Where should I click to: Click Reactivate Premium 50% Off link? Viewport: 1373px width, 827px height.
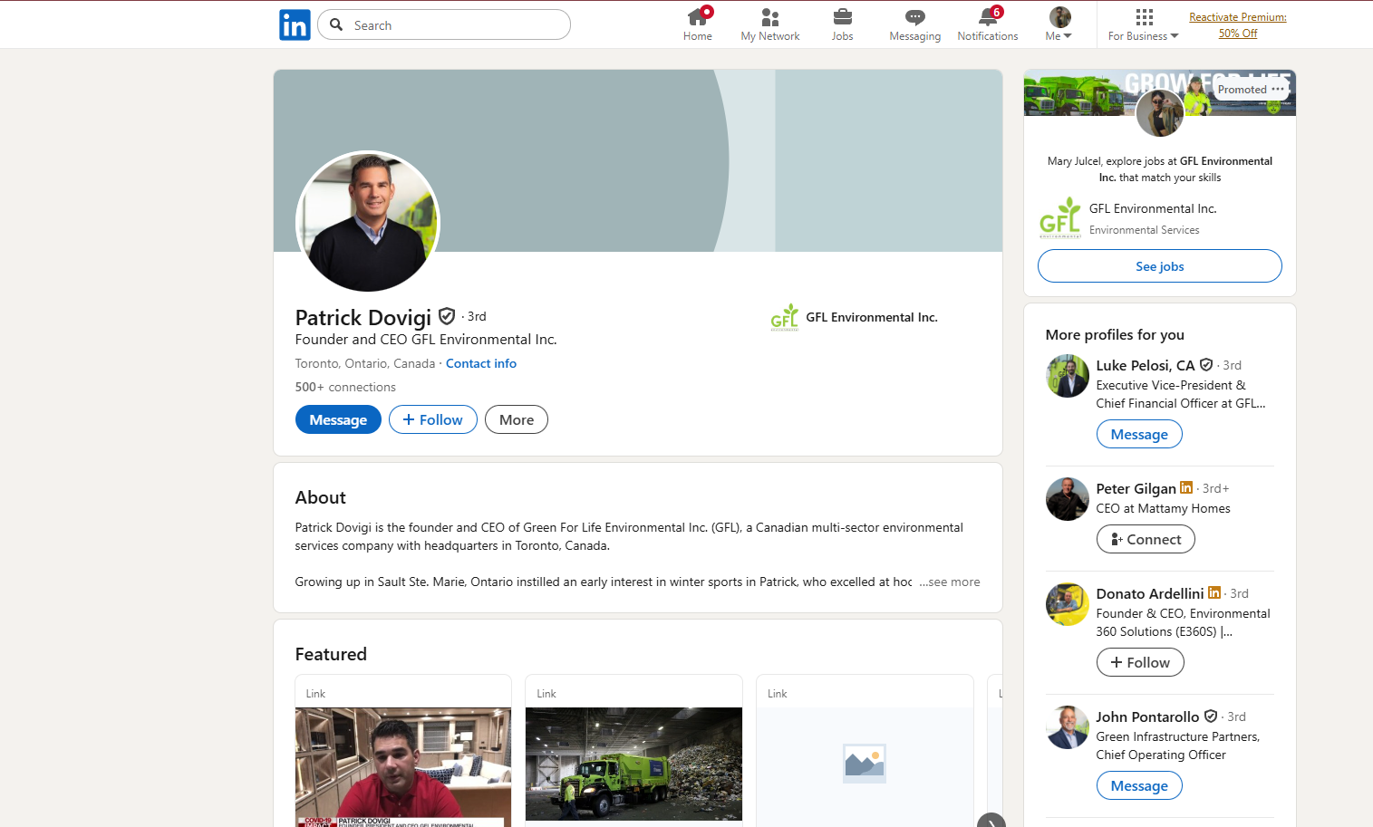tap(1237, 24)
